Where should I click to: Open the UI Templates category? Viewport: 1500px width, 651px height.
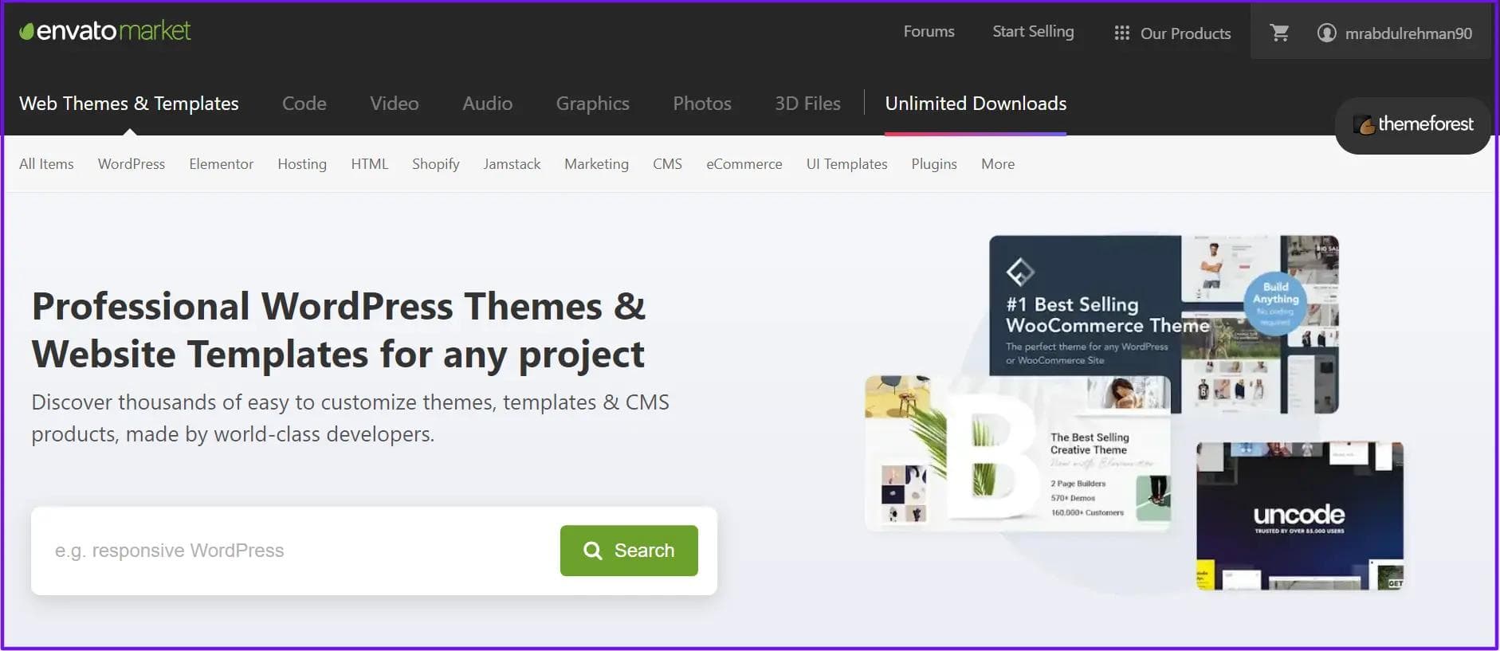[x=846, y=164]
